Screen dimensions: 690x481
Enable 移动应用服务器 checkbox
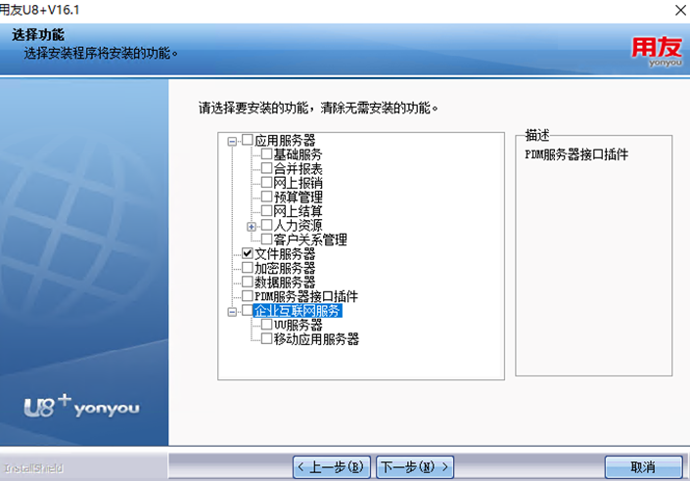pos(266,338)
